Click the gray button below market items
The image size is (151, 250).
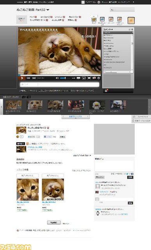[54, 223]
